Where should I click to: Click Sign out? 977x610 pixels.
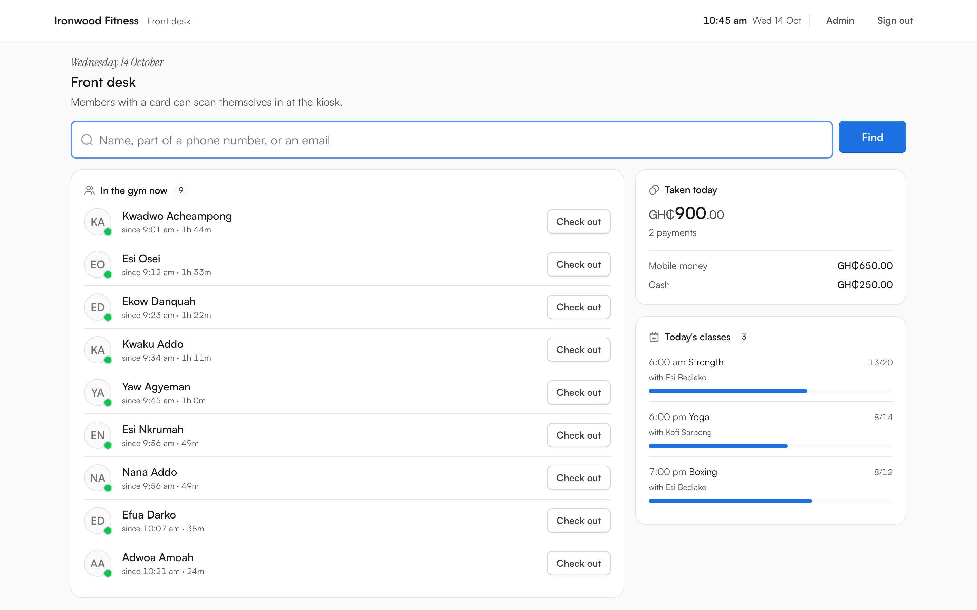(895, 21)
